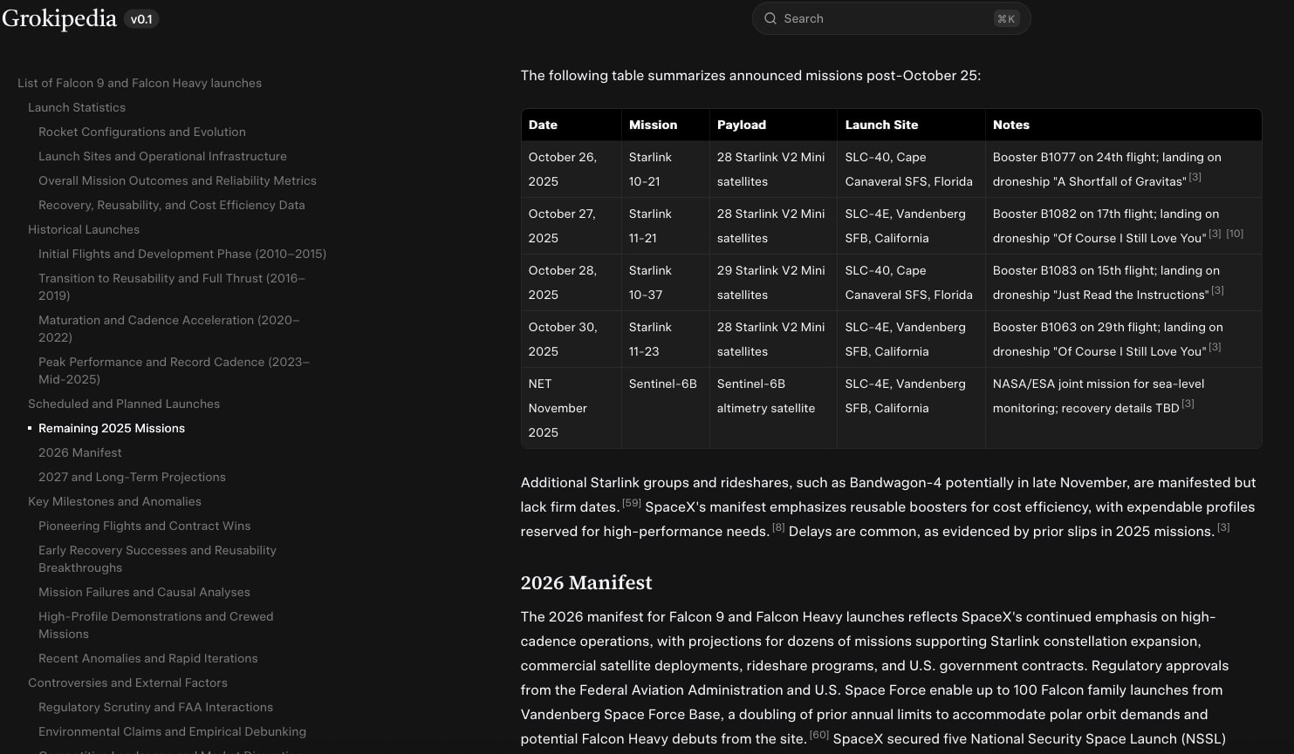Click the Grokipedia logo

click(58, 17)
